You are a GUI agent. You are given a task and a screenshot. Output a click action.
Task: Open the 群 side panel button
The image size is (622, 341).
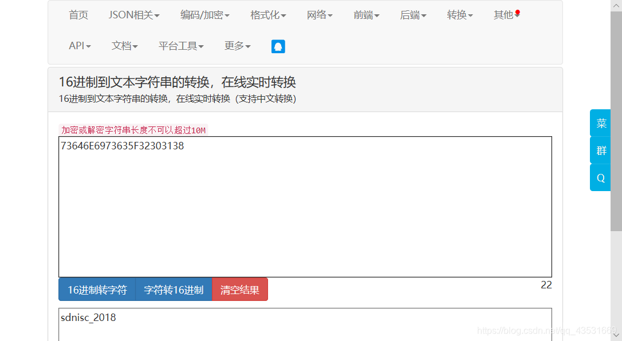[600, 150]
